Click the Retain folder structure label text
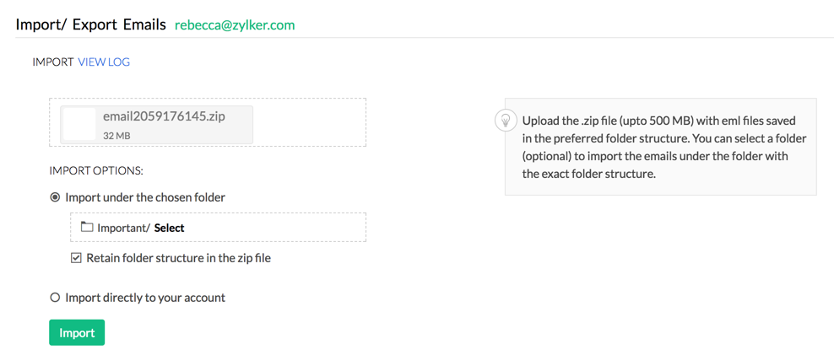The width and height of the screenshot is (834, 355). pyautogui.click(x=178, y=258)
